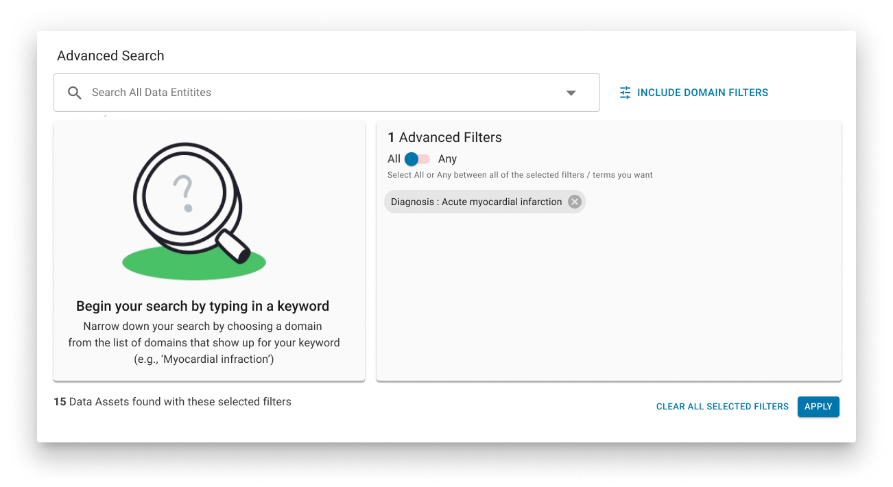
Task: Clear all selected filters
Action: tap(722, 407)
